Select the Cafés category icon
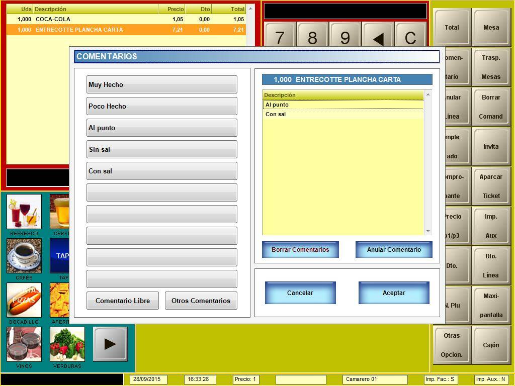515x386 pixels. pyautogui.click(x=24, y=256)
